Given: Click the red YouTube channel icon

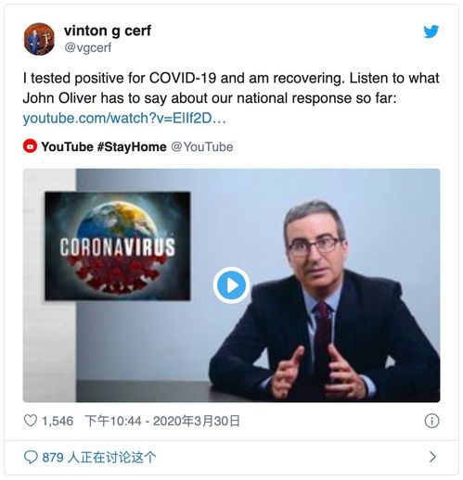Looking at the screenshot, I should (30, 146).
